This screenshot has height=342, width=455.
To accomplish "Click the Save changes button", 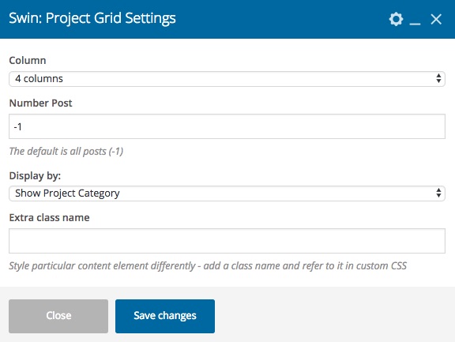I will click(x=165, y=316).
